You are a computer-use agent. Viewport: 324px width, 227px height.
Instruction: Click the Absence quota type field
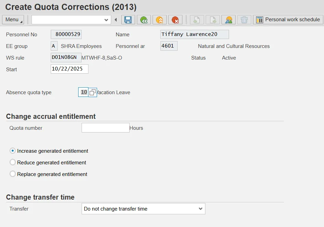pyautogui.click(x=83, y=92)
